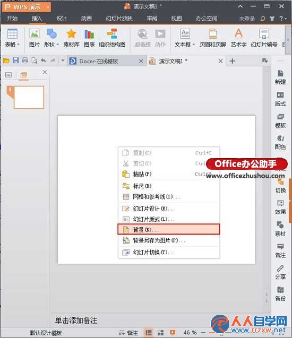The height and width of the screenshot is (338, 292).
Task: Choose 幻灯片切换 in context menu
Action: (169, 252)
